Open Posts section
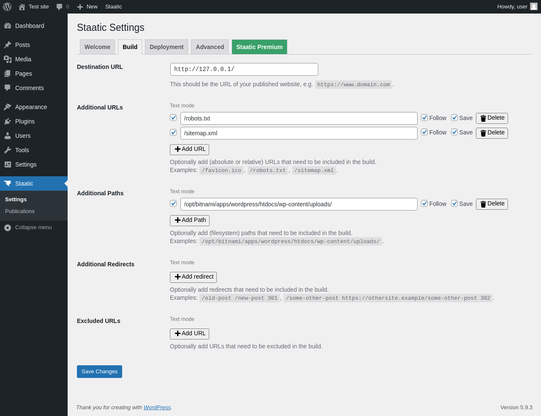This screenshot has height=416, width=541. pyautogui.click(x=34, y=45)
